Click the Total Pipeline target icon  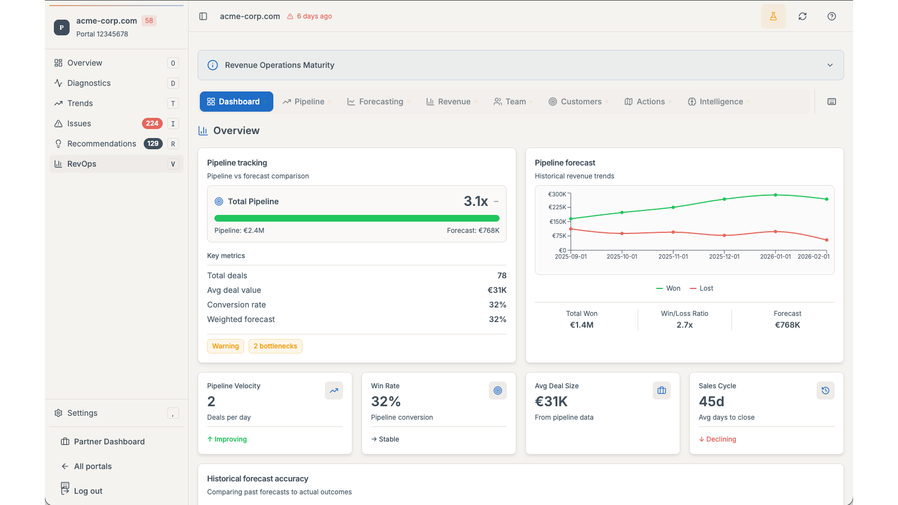[219, 201]
